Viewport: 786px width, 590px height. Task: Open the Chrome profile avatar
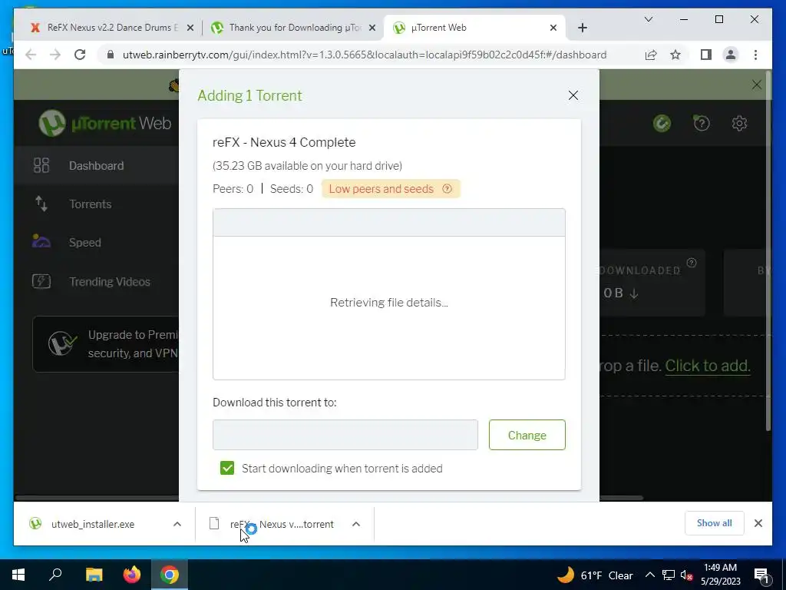731,55
